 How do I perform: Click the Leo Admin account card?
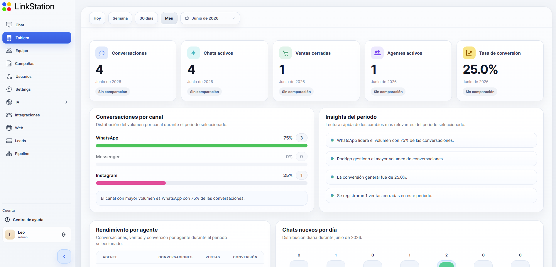(x=37, y=235)
